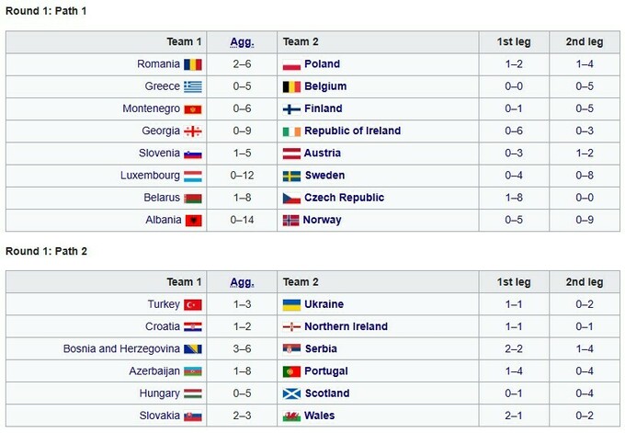Image resolution: width=625 pixels, height=433 pixels.
Task: Click the Wales flag icon
Action: [x=291, y=416]
